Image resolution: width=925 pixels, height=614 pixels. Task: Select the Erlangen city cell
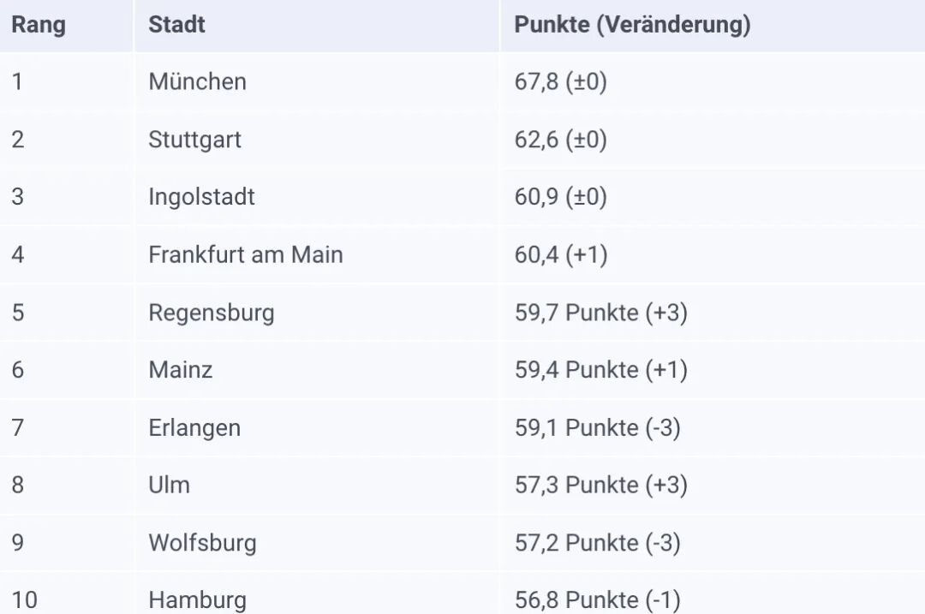[194, 427]
